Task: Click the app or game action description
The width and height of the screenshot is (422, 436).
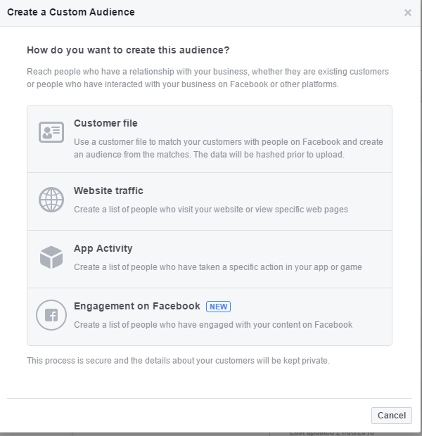Action: coord(217,267)
